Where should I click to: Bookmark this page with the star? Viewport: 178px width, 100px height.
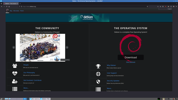pyautogui.click(x=147, y=6)
